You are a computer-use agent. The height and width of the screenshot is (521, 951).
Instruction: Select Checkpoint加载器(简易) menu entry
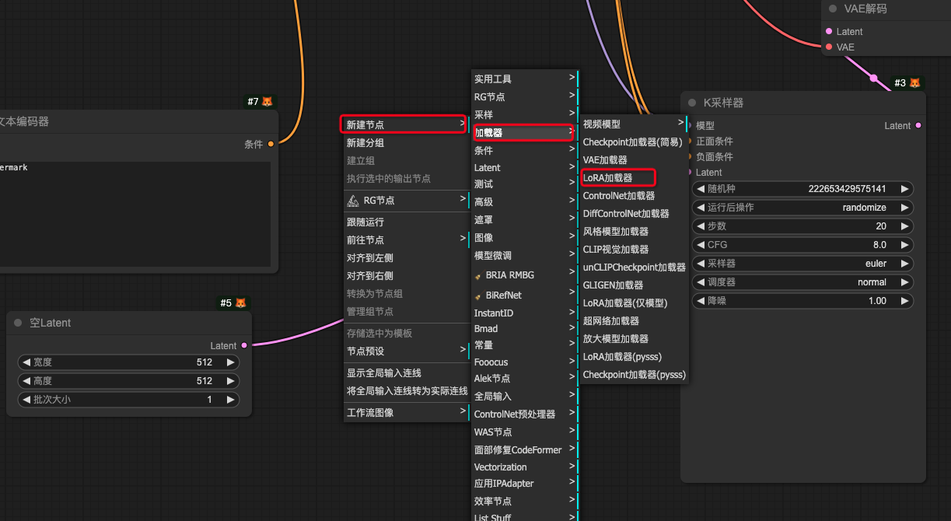[633, 142]
